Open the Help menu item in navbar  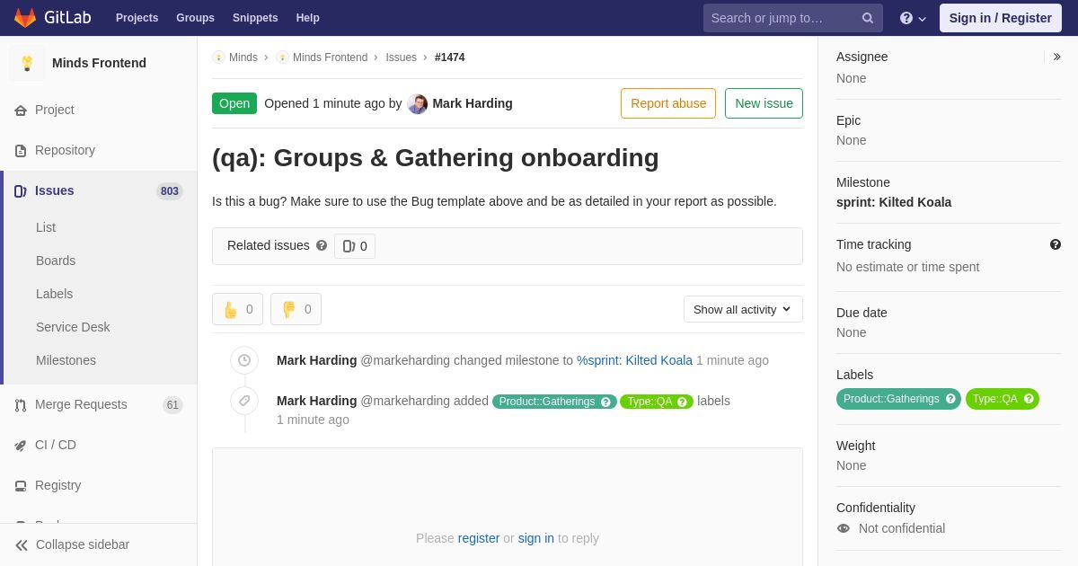click(308, 18)
